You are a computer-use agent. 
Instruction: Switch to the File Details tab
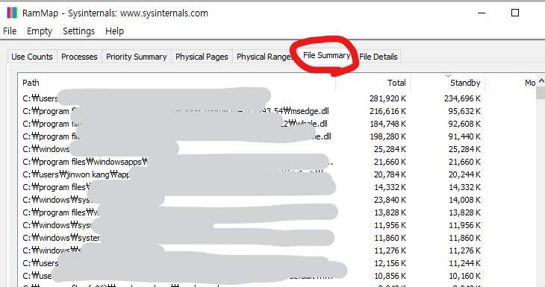click(x=379, y=57)
